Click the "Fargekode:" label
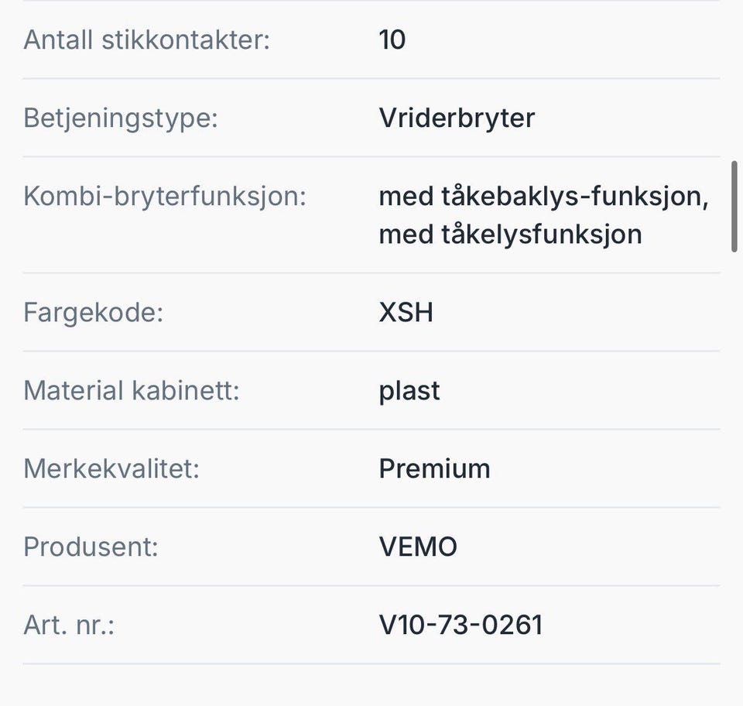This screenshot has height=706, width=743. point(94,312)
